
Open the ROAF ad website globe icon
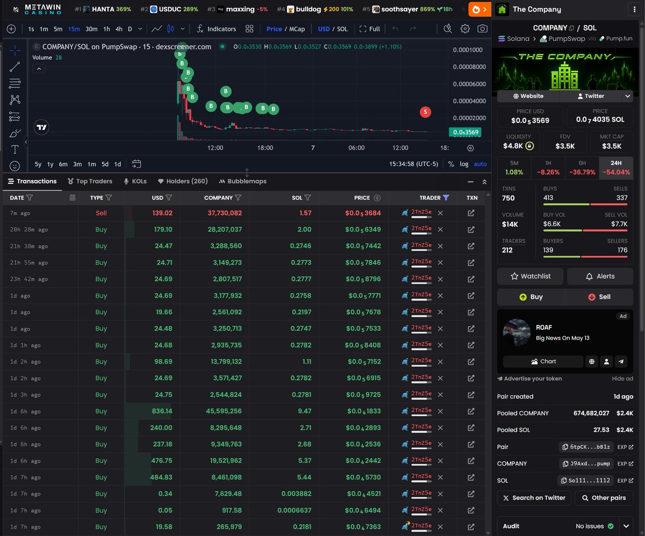pos(592,361)
